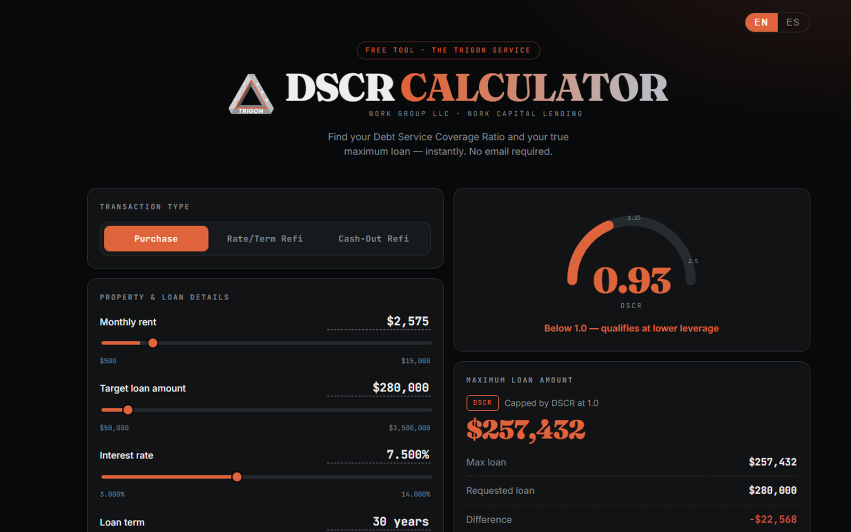Screen dimensions: 851x532
Task: Click the Monthly rent slider handle
Action: [153, 343]
